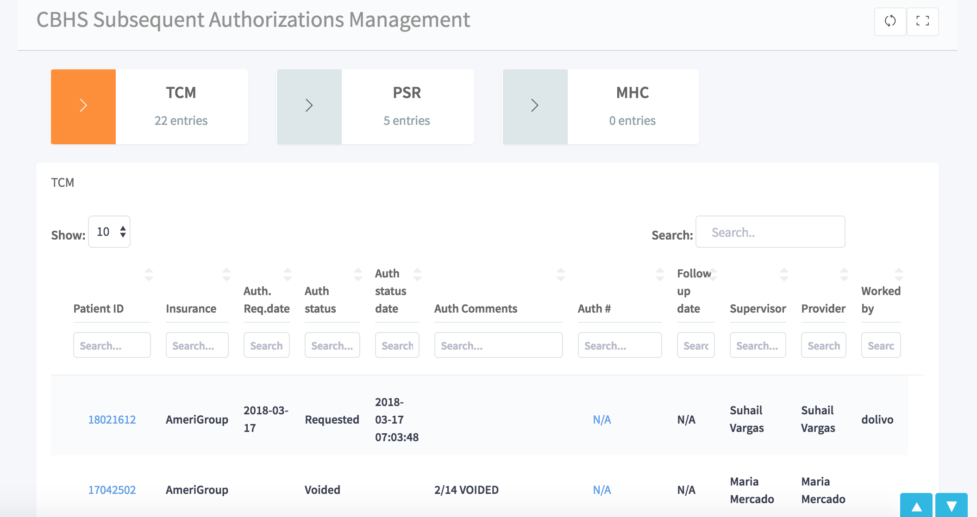977x517 pixels.
Task: Click the blue scroll-down arrow button
Action: point(952,505)
